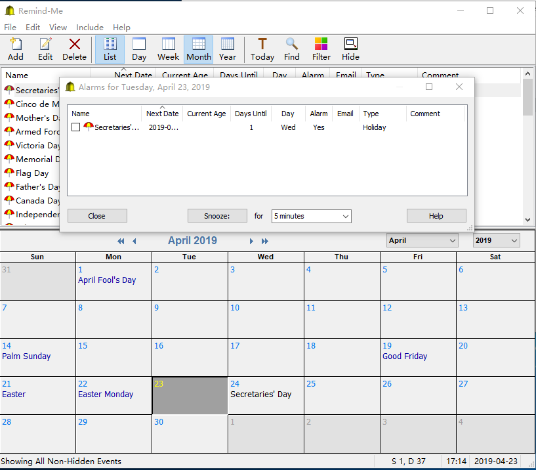Click umbrella icon beside Canada Day
The image size is (536, 470).
pyautogui.click(x=9, y=200)
